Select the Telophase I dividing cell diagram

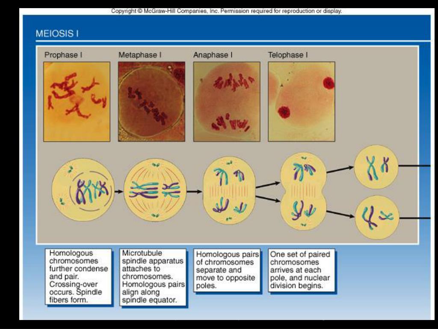pyautogui.click(x=303, y=191)
